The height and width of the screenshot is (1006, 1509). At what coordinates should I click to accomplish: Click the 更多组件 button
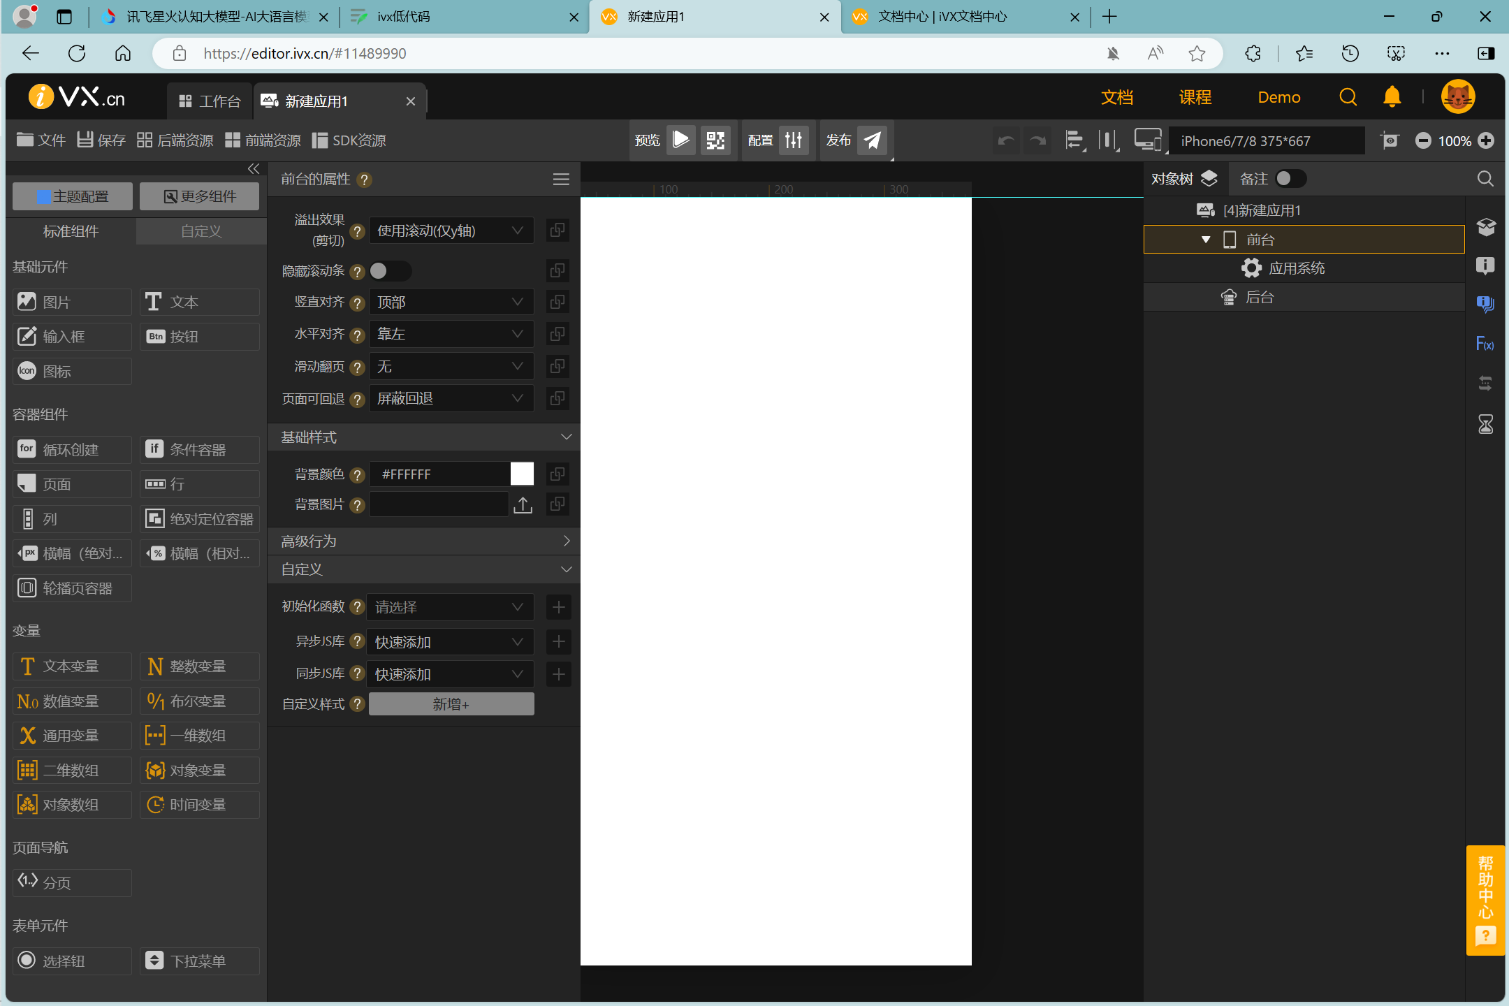pyautogui.click(x=199, y=196)
